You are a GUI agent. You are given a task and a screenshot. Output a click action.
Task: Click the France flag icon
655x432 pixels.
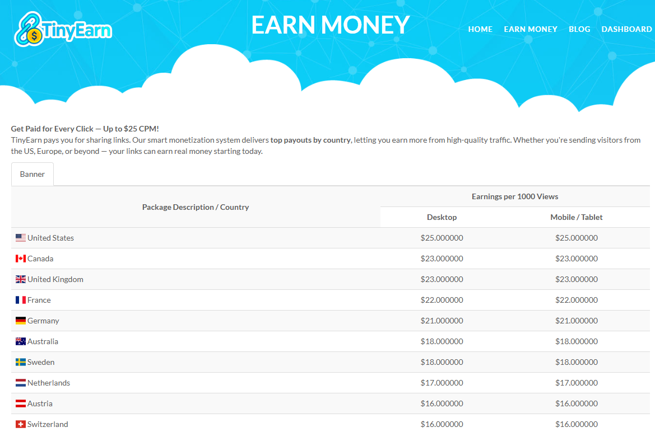coord(21,300)
